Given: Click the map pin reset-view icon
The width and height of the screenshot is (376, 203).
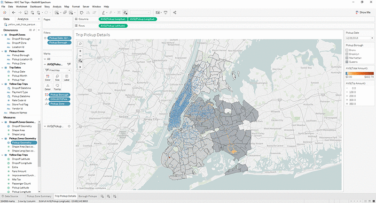Looking at the screenshot, I should click(80, 61).
